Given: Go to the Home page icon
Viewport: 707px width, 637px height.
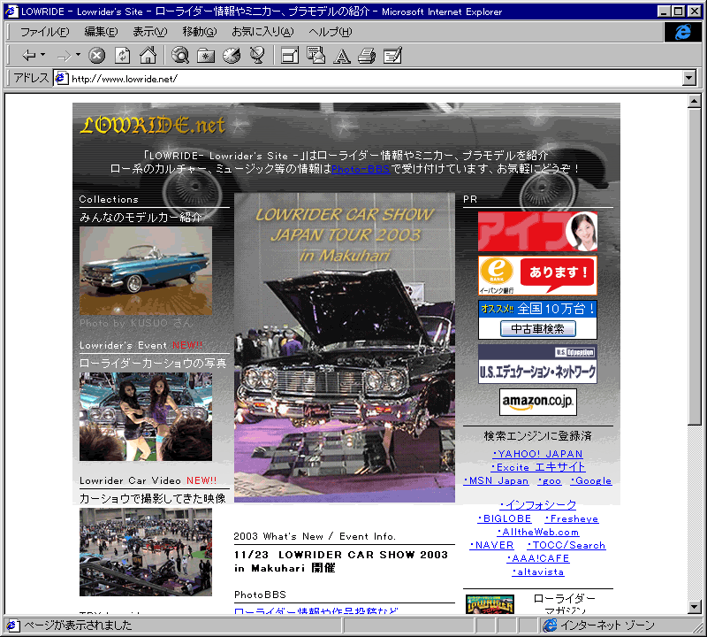Looking at the screenshot, I should point(148,56).
